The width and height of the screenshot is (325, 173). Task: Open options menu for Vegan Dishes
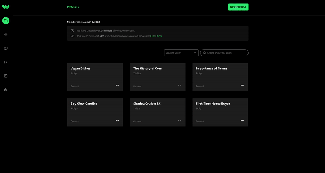click(117, 85)
